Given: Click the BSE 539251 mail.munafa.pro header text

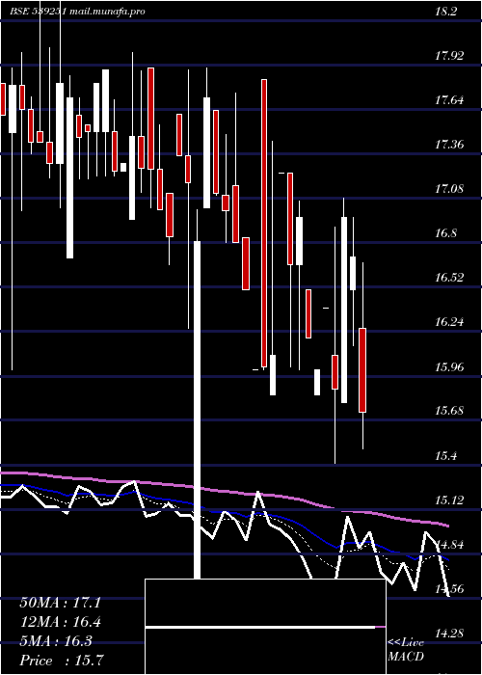Looking at the screenshot, I should (78, 12).
